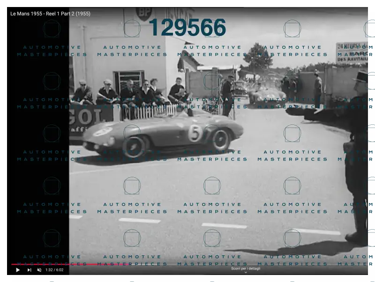
Task: Open the video title Le Mans 1955 - Reel 1 Part 2
Action: pos(50,14)
